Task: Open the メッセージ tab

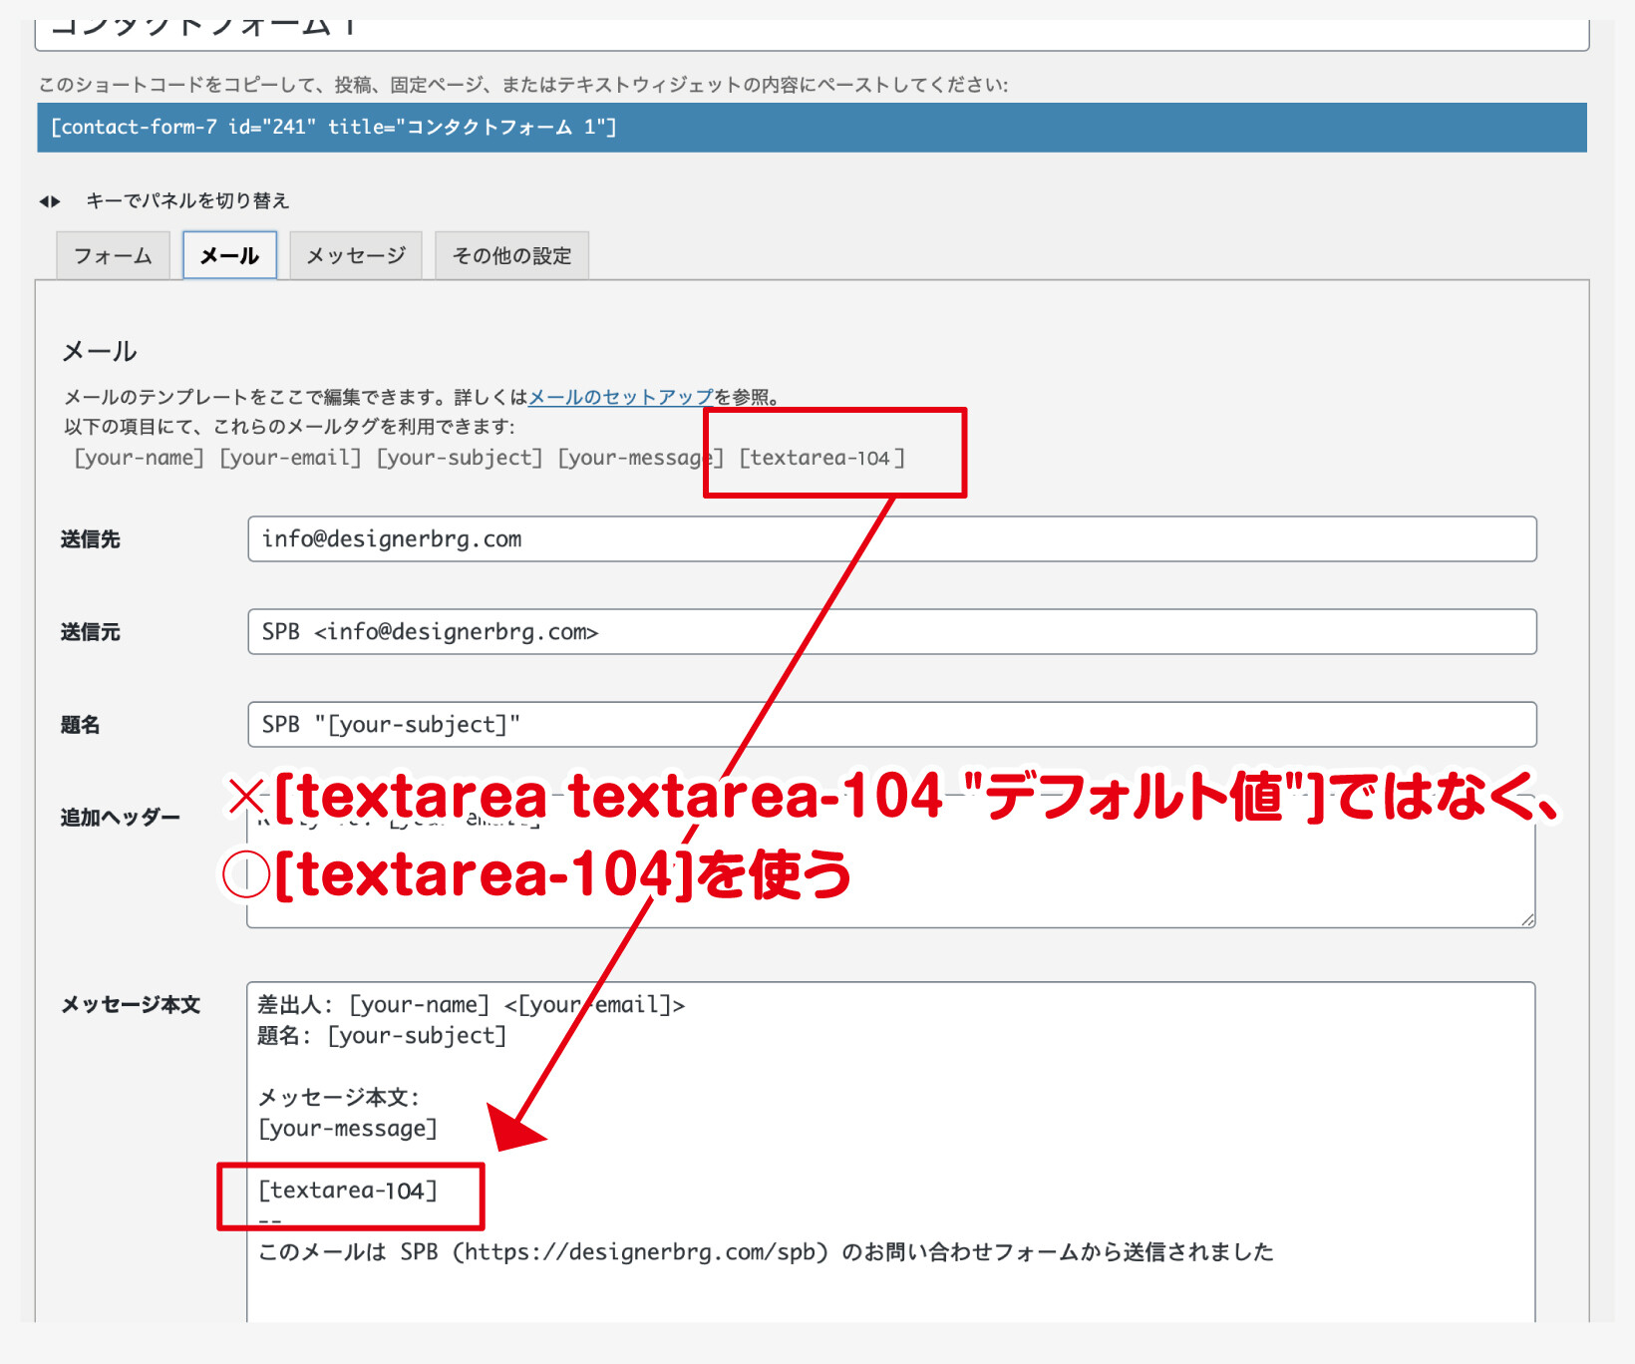Action: [x=356, y=256]
